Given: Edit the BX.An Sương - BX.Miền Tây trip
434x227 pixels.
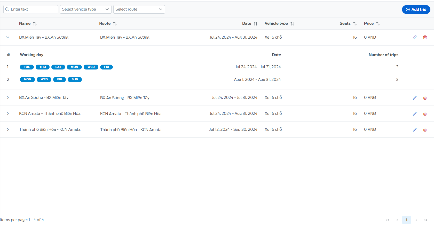Looking at the screenshot, I should click(414, 98).
